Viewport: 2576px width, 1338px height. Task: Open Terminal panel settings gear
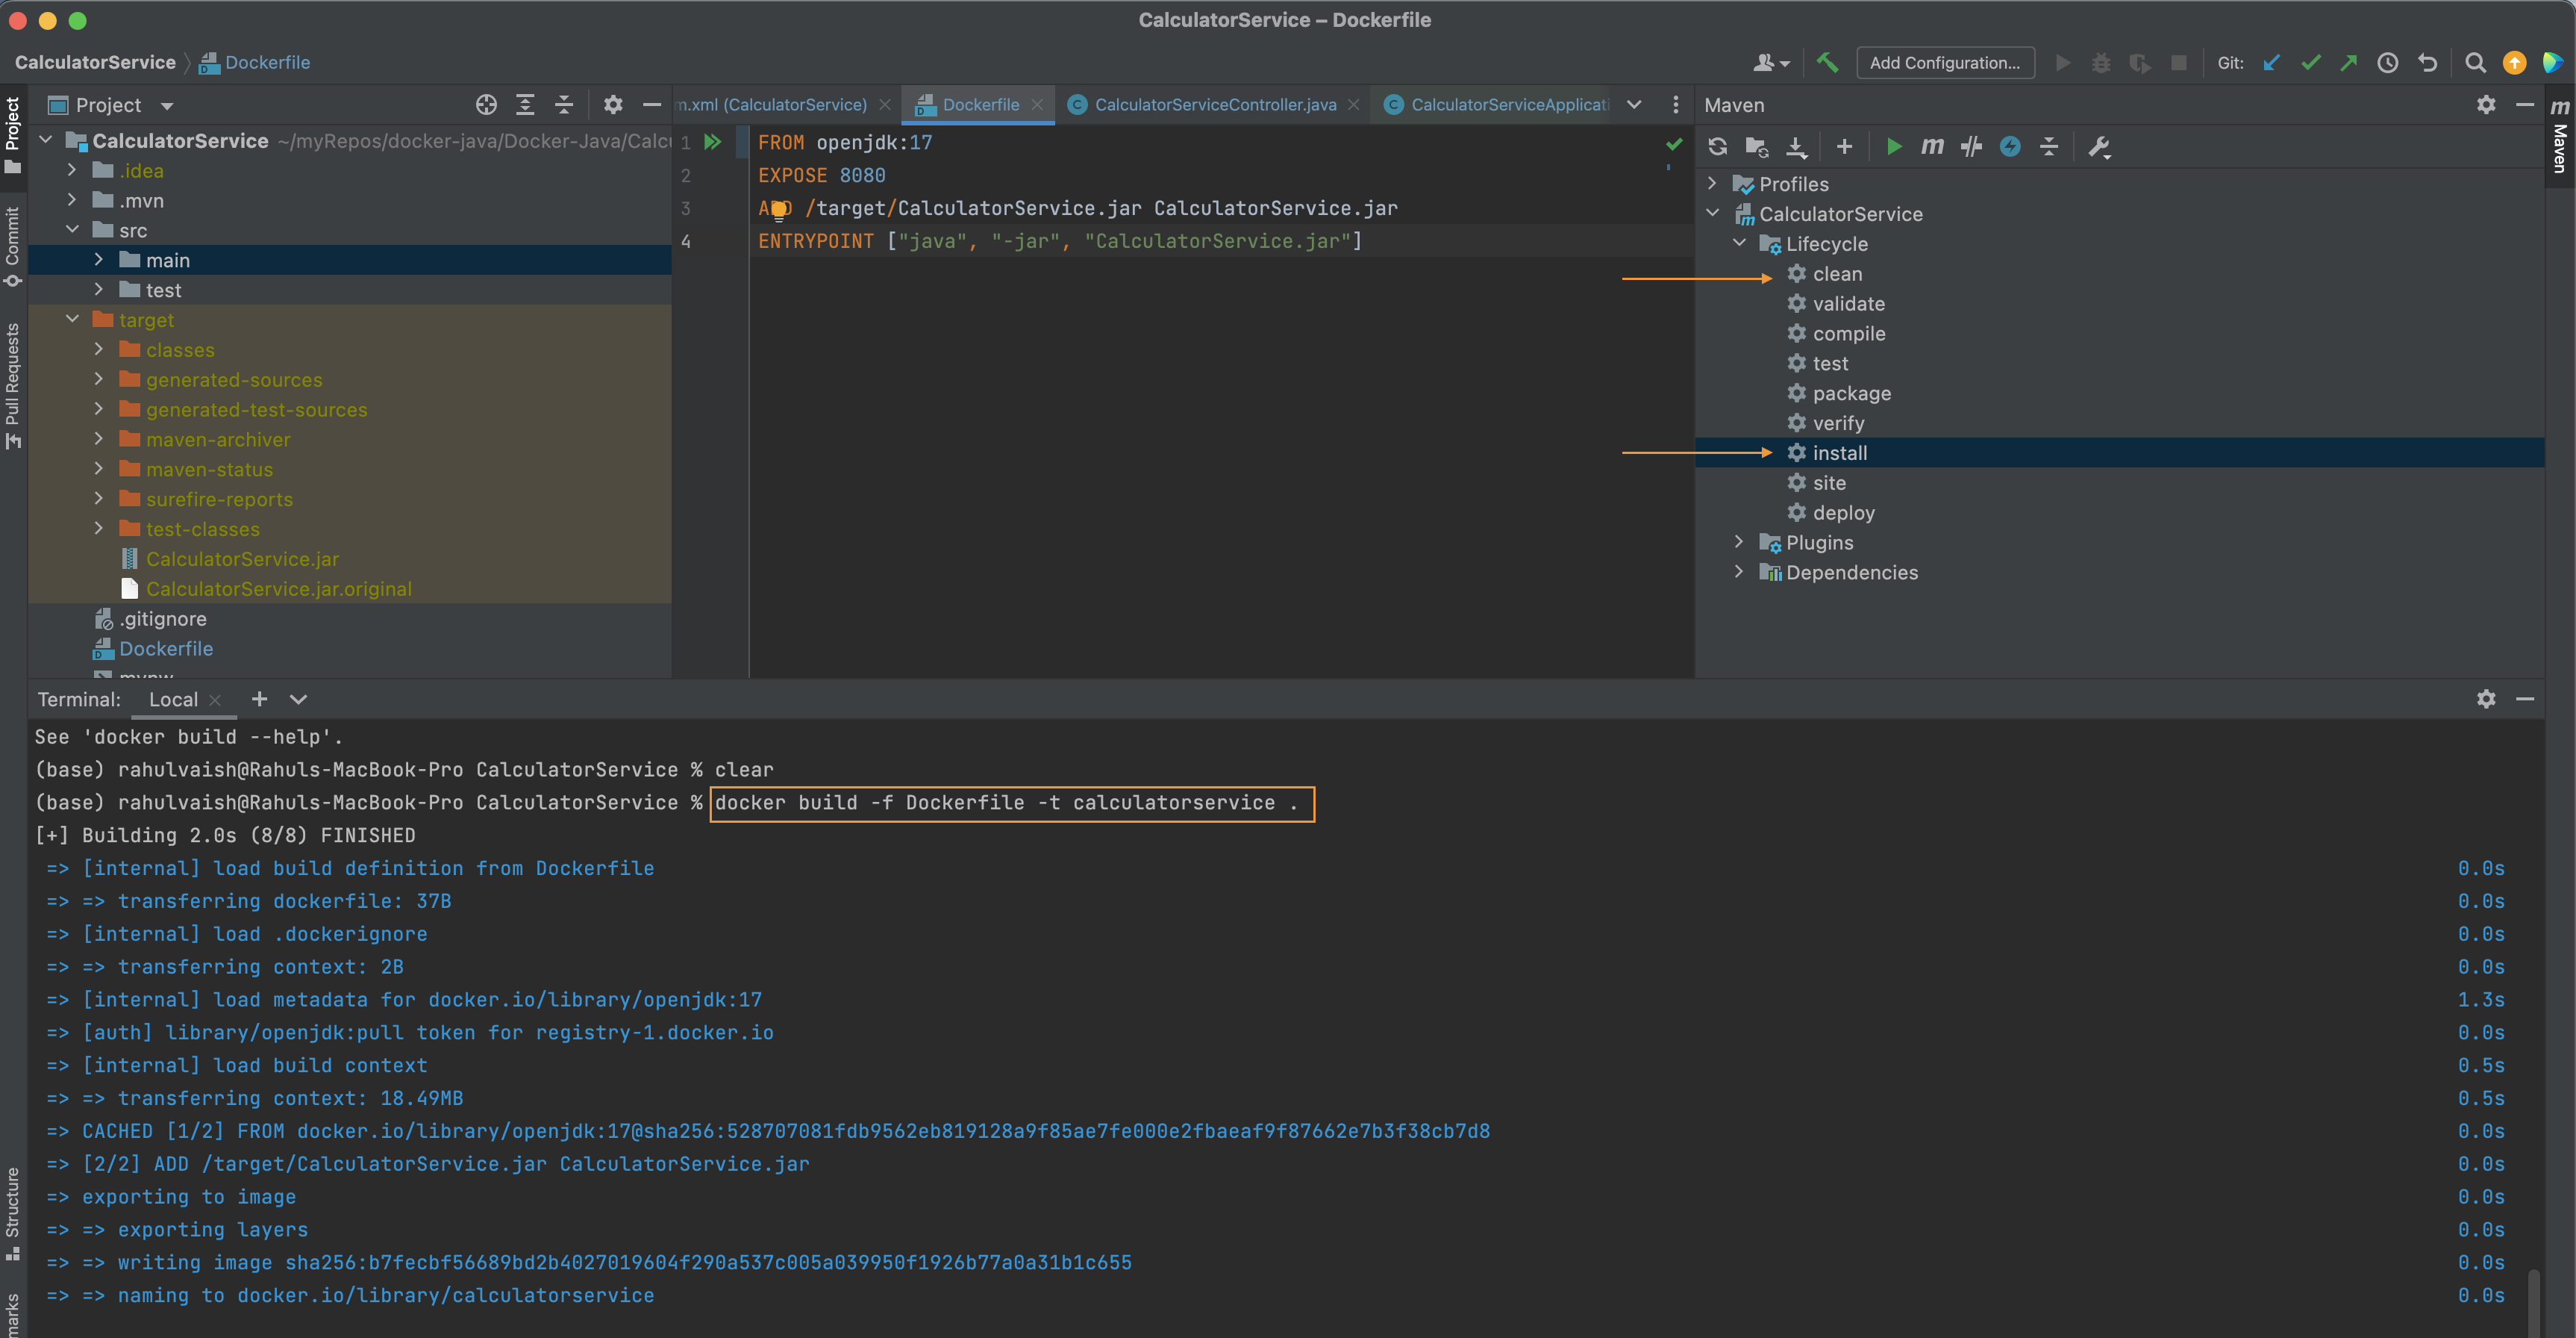[x=2486, y=699]
